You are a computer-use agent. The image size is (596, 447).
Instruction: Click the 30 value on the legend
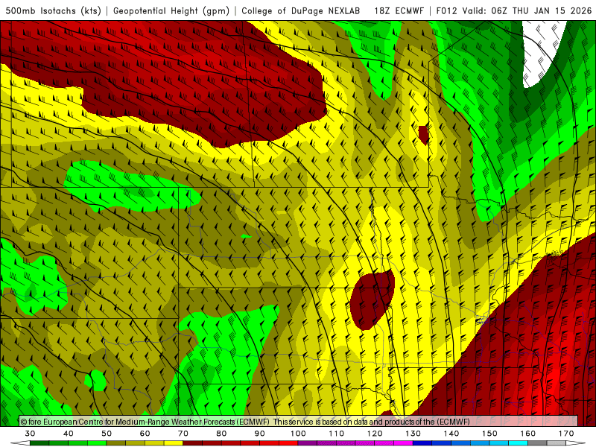tap(30, 434)
